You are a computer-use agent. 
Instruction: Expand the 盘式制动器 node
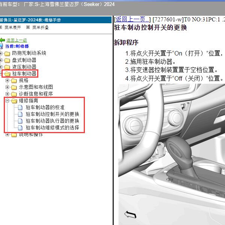1,60
